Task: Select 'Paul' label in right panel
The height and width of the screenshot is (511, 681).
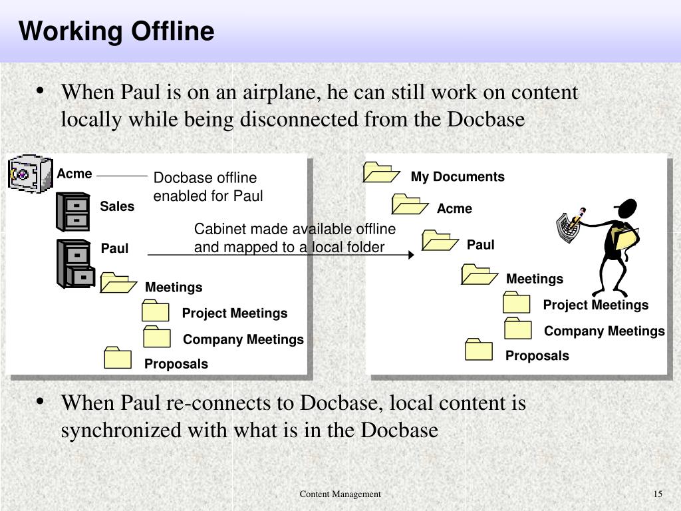Action: pos(480,245)
